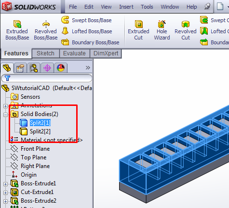229x208 pixels.
Task: Open the Insert menu
Action: click(x=126, y=7)
